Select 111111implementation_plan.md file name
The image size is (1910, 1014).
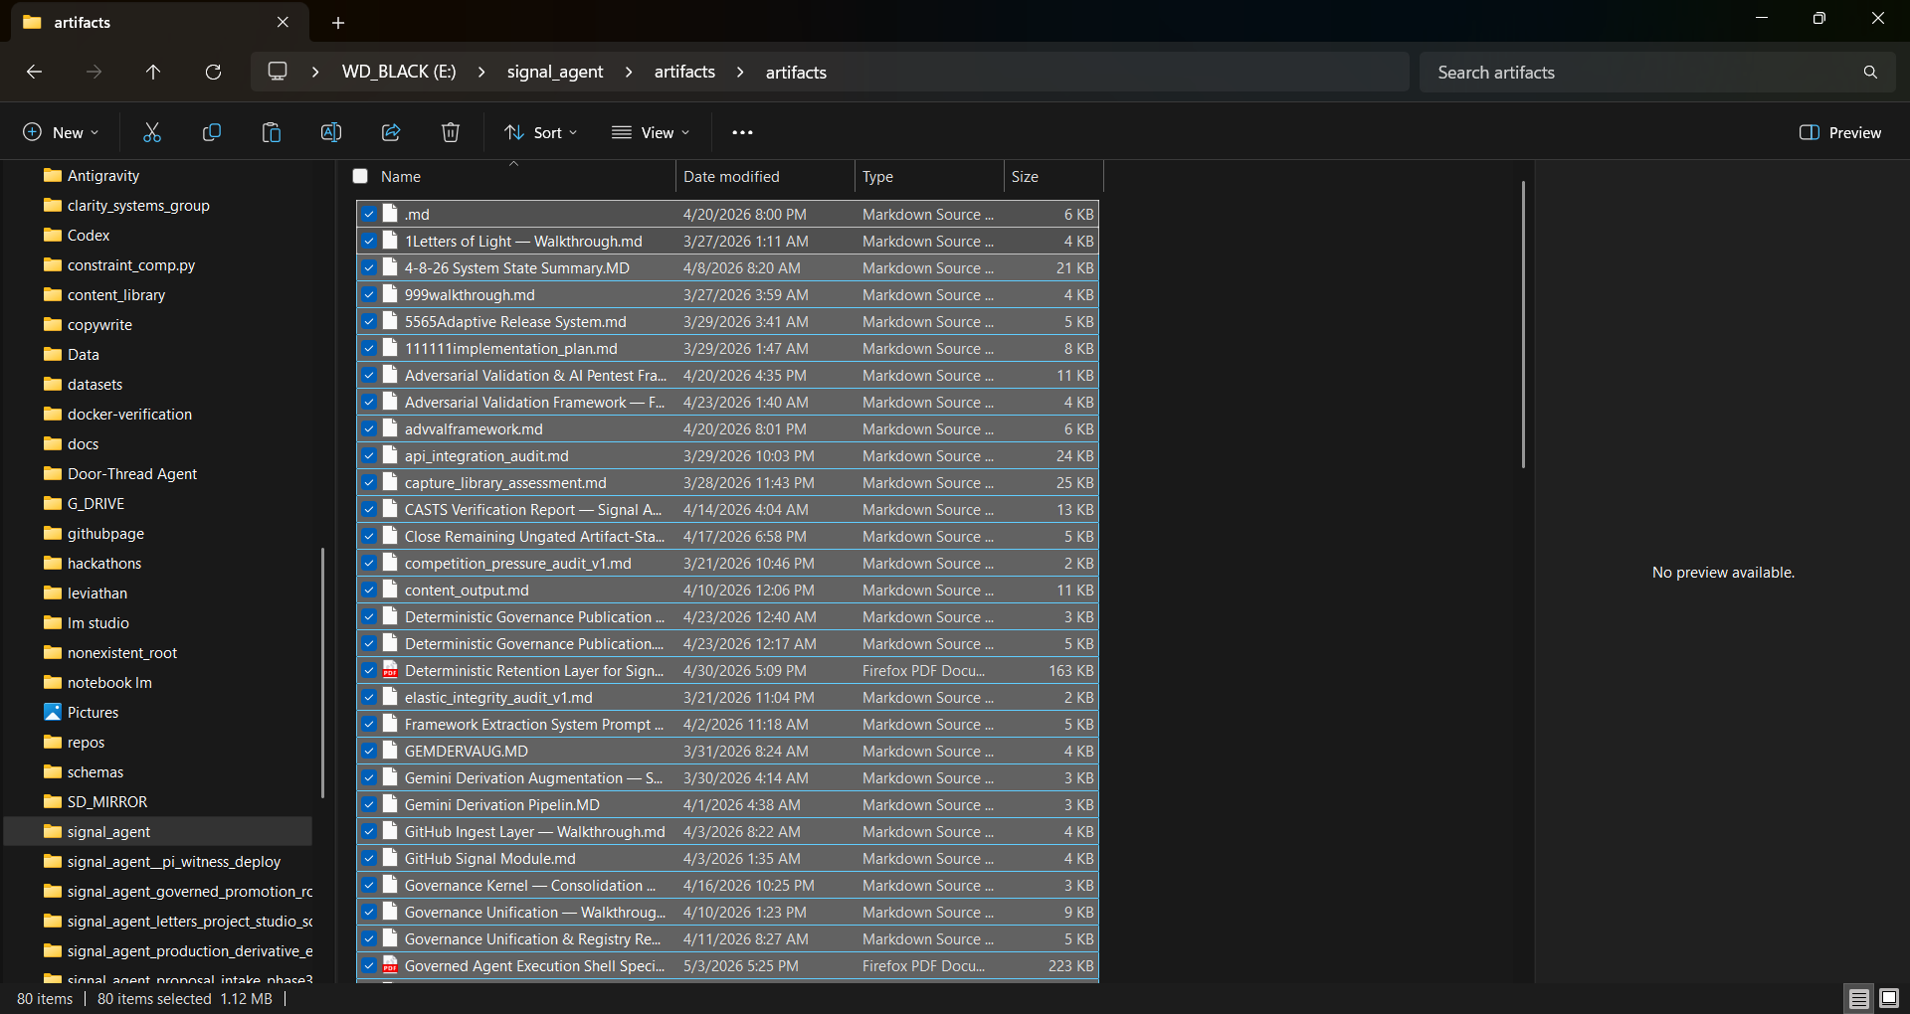[x=511, y=348]
